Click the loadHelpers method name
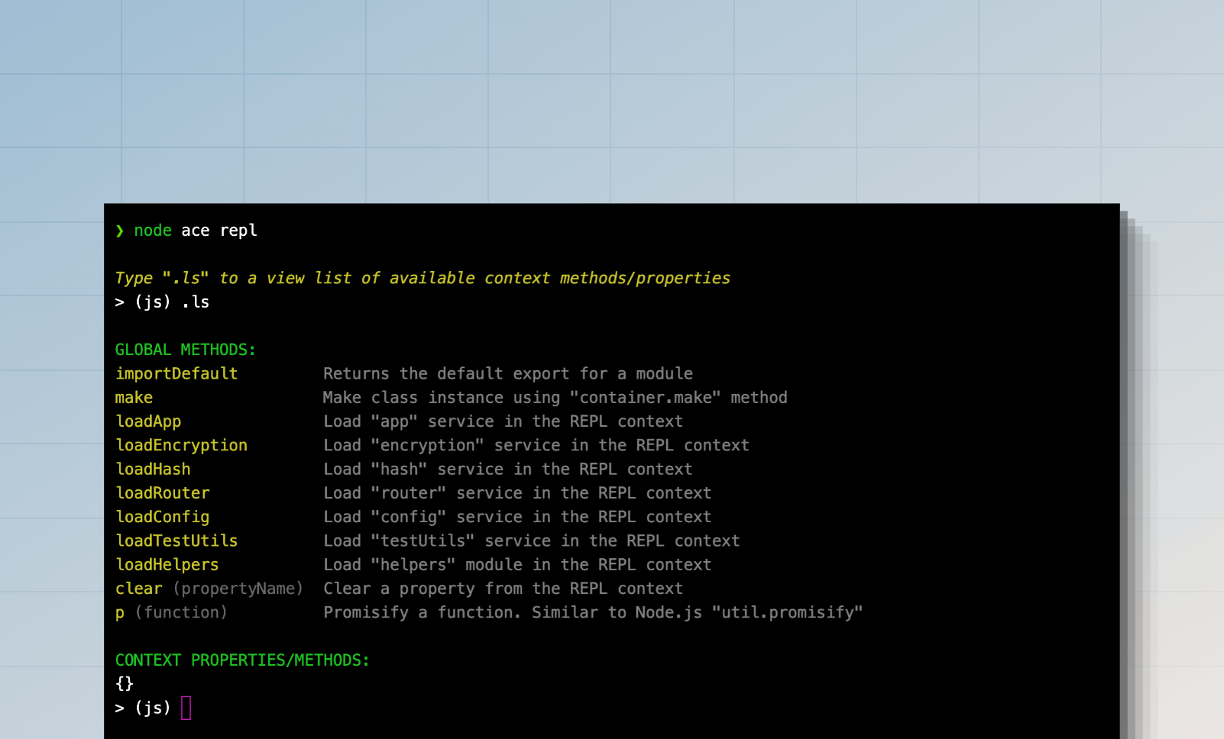 (x=167, y=565)
